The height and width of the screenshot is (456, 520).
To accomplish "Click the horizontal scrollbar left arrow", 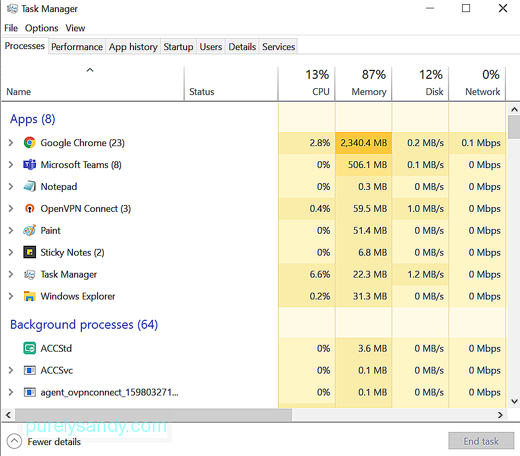I will 8,415.
